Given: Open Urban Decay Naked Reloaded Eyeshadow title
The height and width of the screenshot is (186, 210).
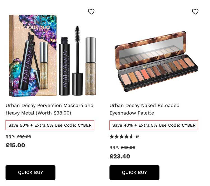Looking at the screenshot, I should (144, 109).
